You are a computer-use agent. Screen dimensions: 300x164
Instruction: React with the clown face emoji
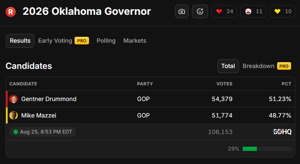tap(253, 11)
